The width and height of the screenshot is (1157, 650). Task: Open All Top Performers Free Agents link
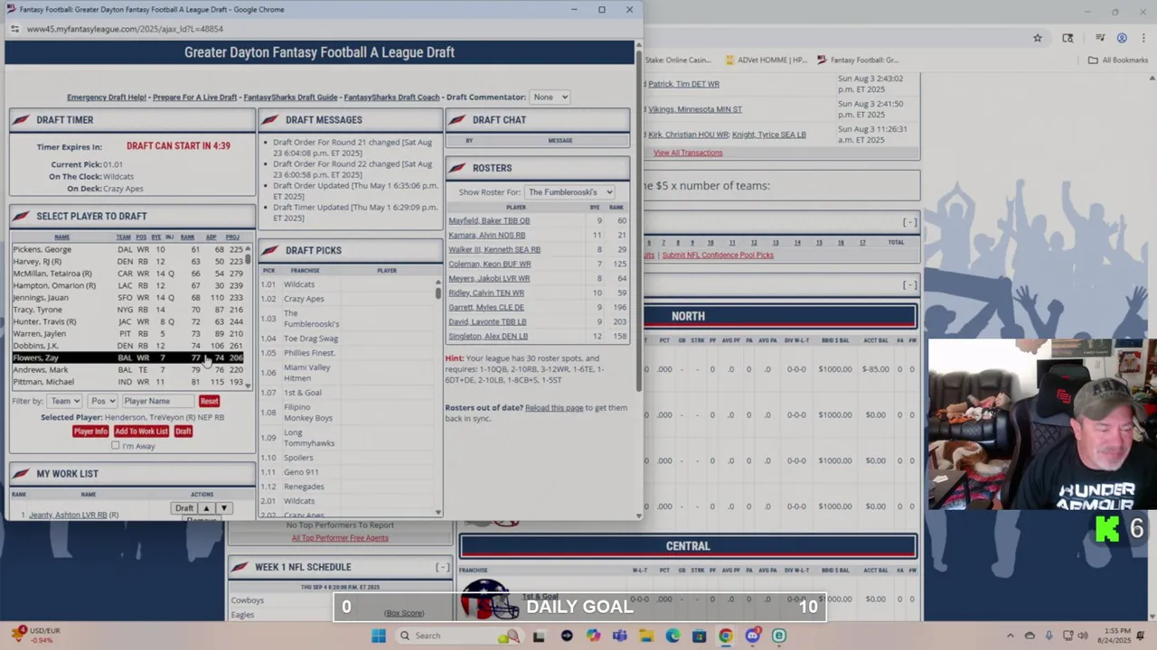click(x=340, y=538)
